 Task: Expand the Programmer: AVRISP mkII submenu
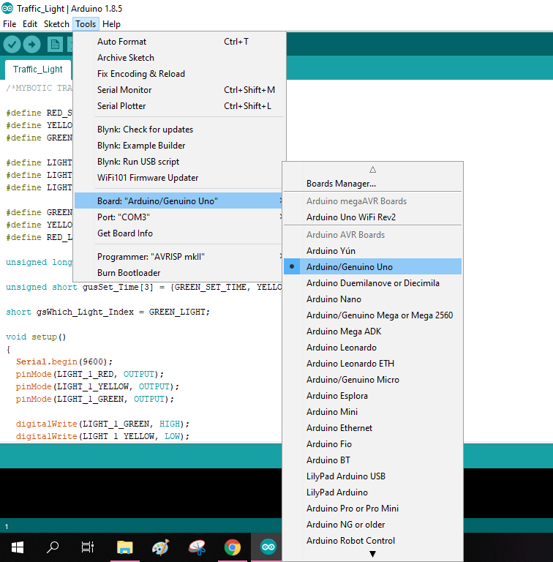178,257
